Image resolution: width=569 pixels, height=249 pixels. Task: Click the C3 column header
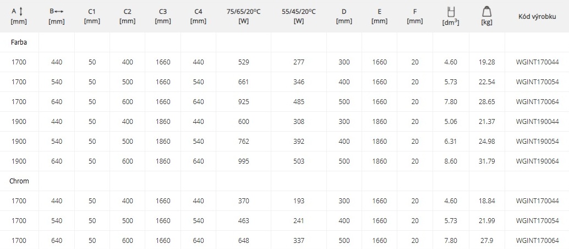click(163, 17)
